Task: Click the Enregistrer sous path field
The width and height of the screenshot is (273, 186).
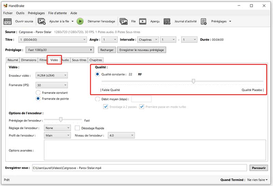Action: [x=140, y=168]
